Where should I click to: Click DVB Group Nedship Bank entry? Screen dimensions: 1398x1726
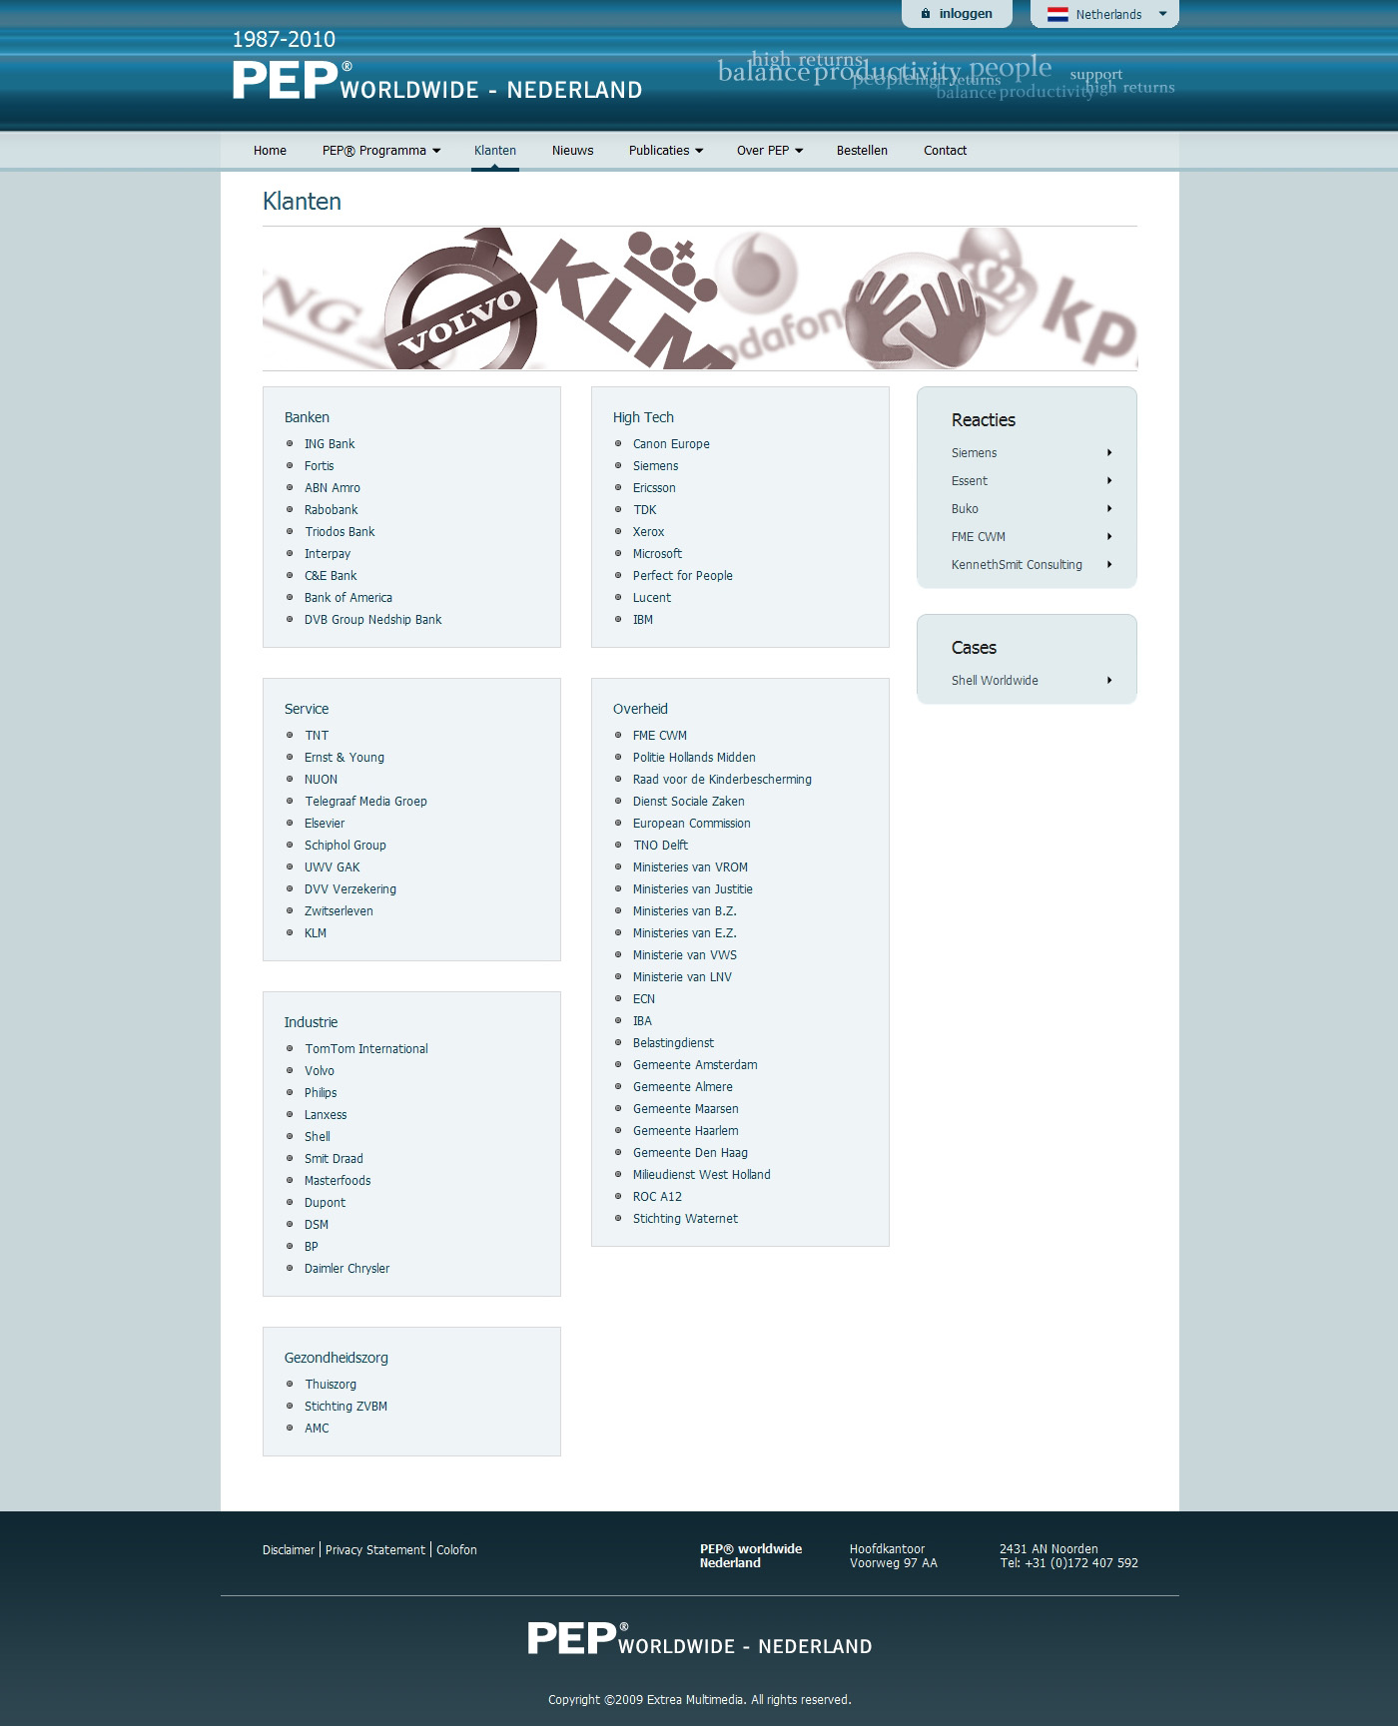[x=372, y=620]
